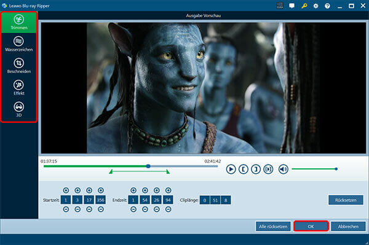Increase Startzeit minutes value
The height and width of the screenshot is (245, 369).
(x=77, y=190)
